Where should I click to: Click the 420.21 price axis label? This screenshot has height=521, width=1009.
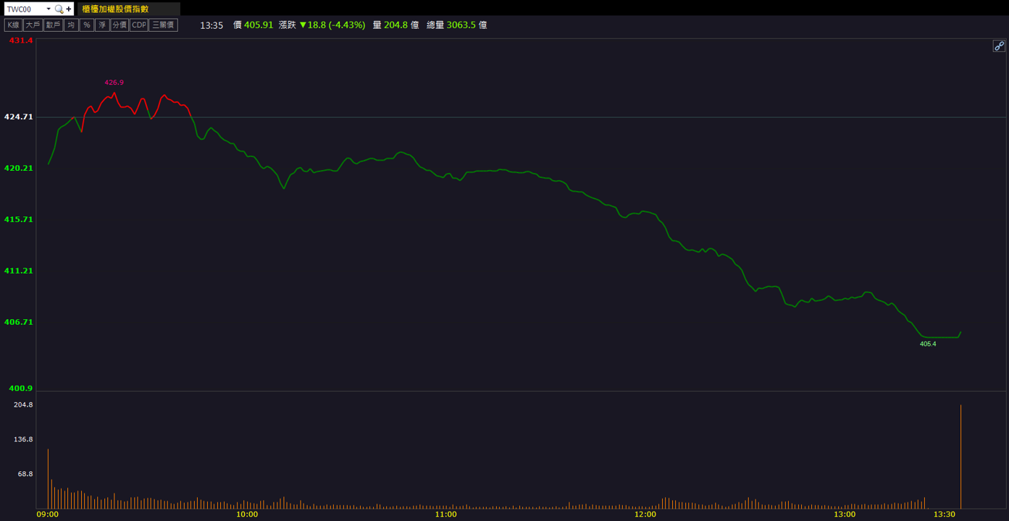pos(19,168)
